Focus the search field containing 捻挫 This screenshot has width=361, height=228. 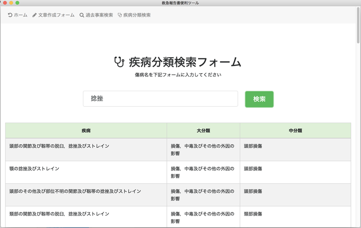(x=160, y=99)
